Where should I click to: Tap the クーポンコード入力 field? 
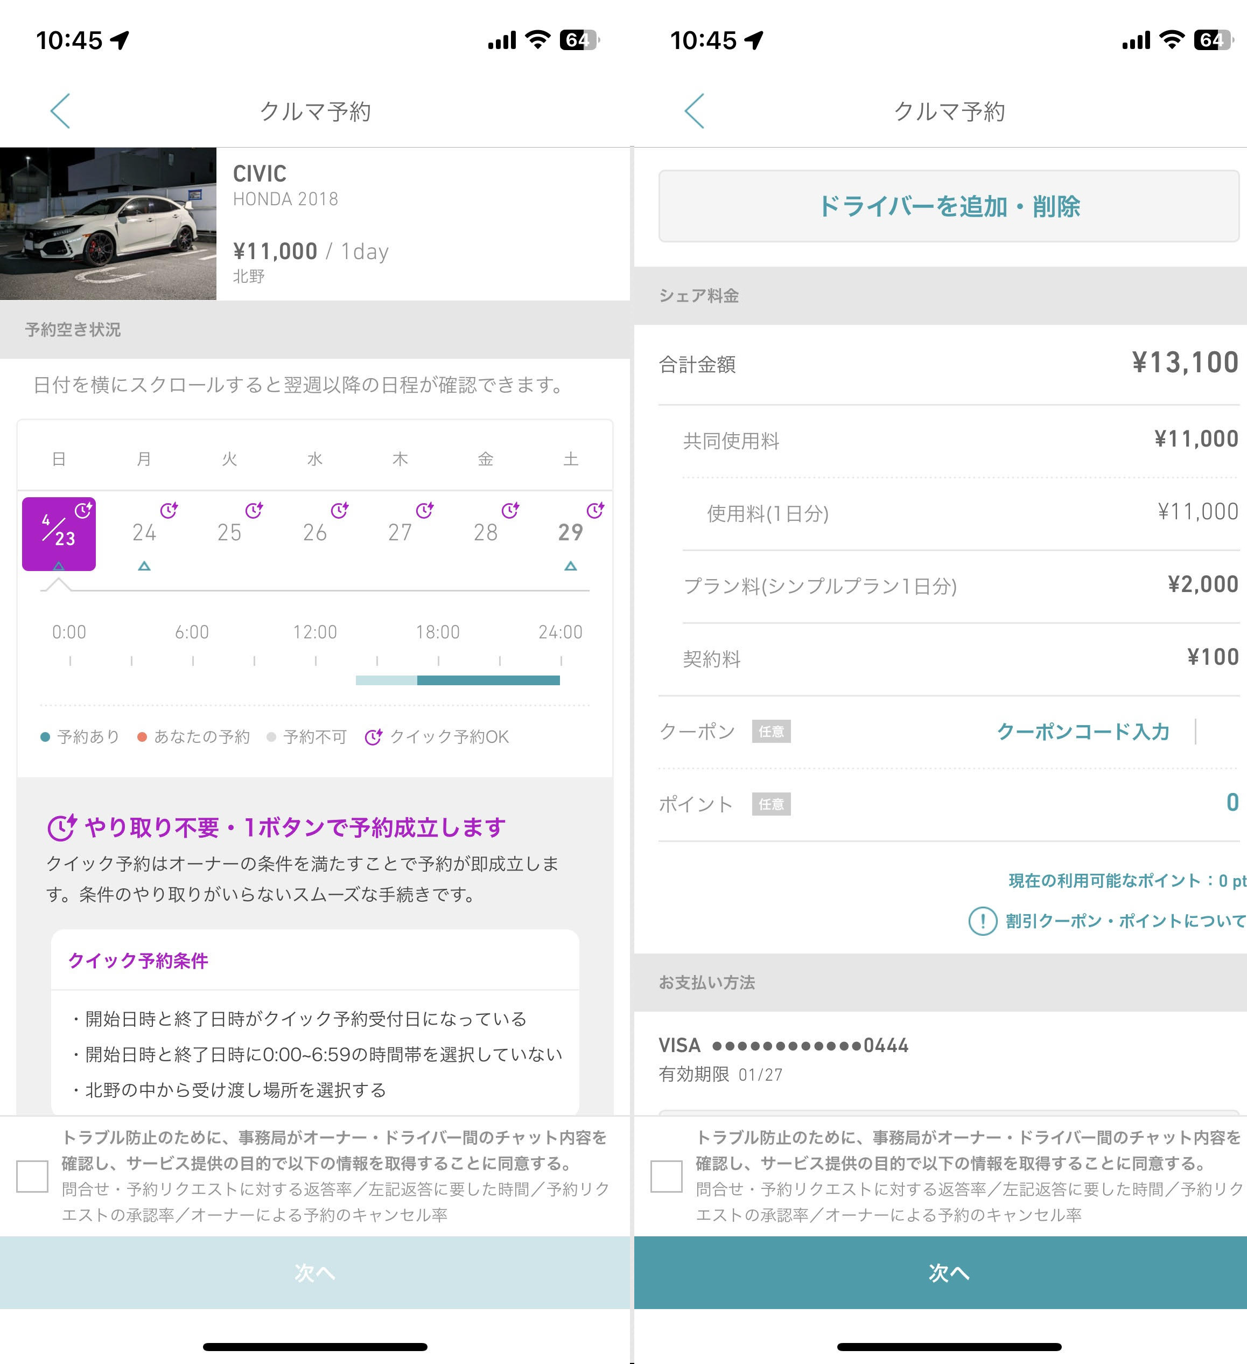tap(1083, 732)
